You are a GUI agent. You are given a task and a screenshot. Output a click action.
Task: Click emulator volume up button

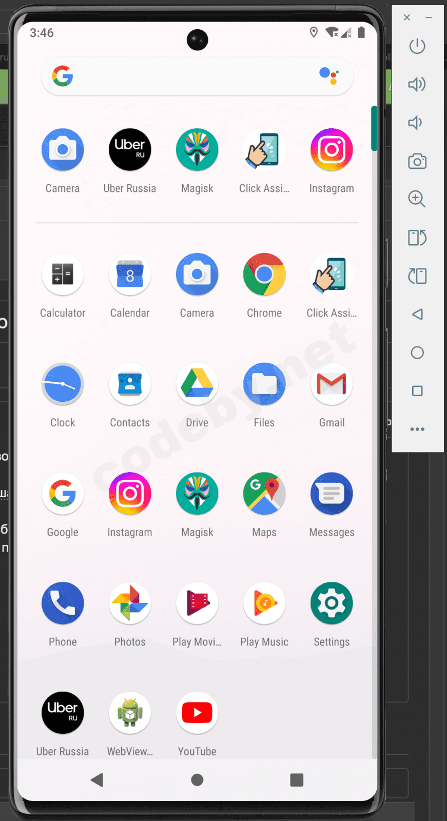(x=417, y=84)
